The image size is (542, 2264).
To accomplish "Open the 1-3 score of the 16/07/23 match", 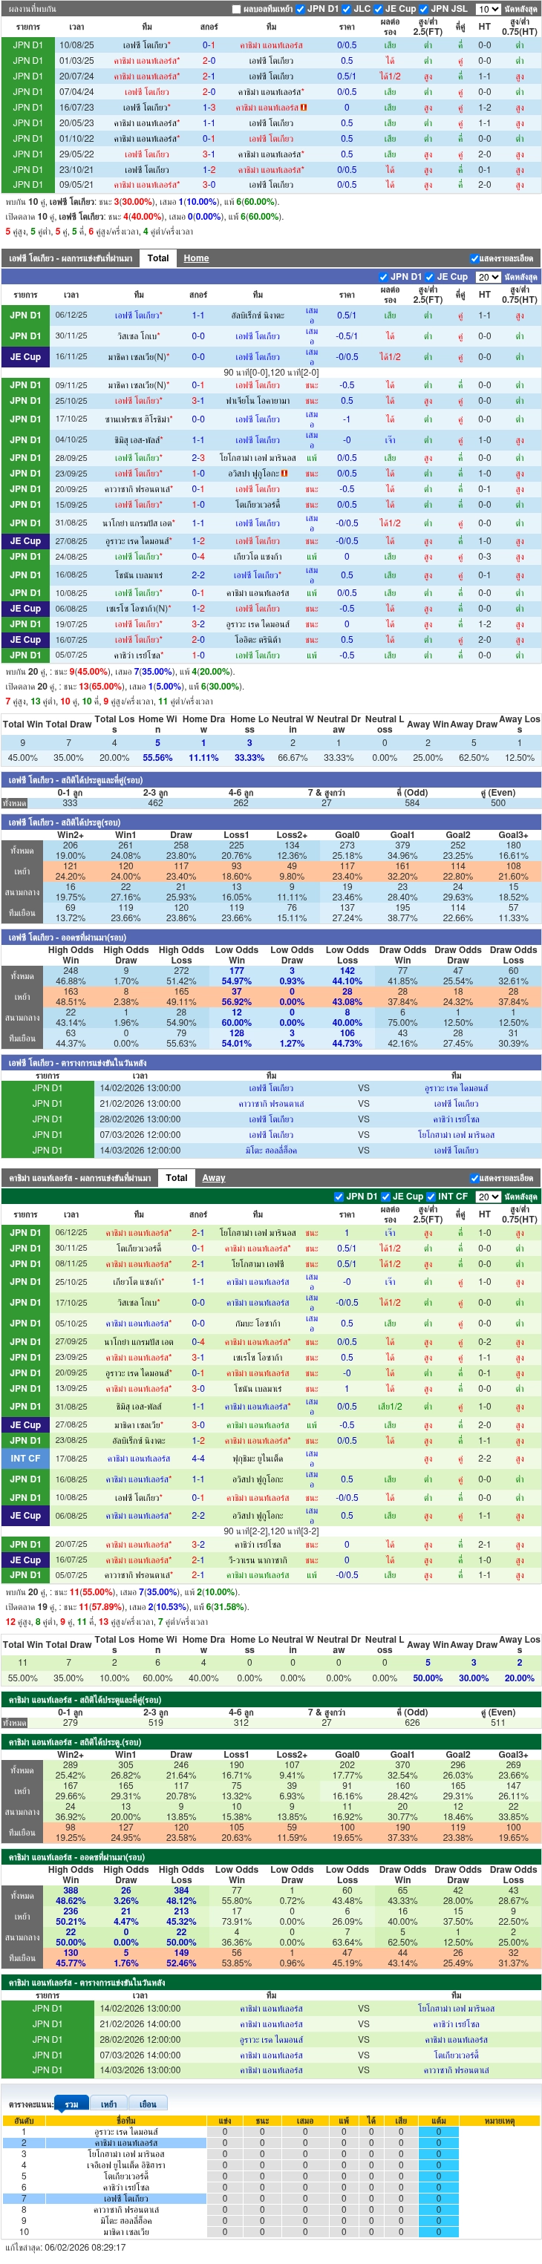I will [209, 107].
